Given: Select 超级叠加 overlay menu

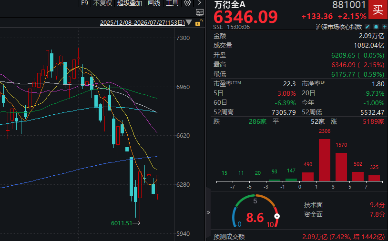Looking at the screenshot, I should [x=130, y=3].
